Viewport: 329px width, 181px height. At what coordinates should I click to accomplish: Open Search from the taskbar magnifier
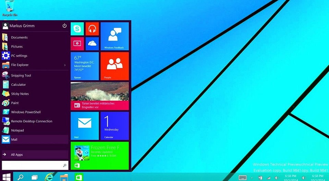pos(20,177)
